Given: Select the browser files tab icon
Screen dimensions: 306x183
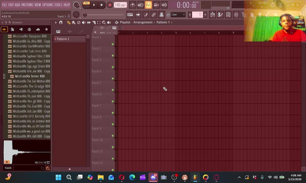Looking at the screenshot, I should (12, 29).
